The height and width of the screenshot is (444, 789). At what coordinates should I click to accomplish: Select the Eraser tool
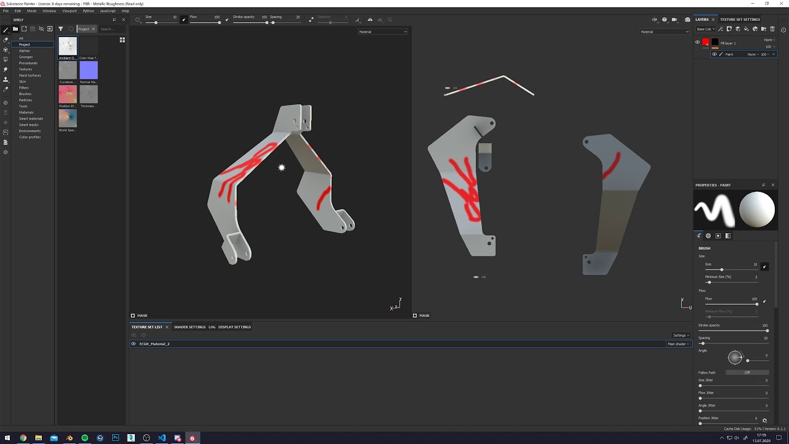pyautogui.click(x=6, y=39)
